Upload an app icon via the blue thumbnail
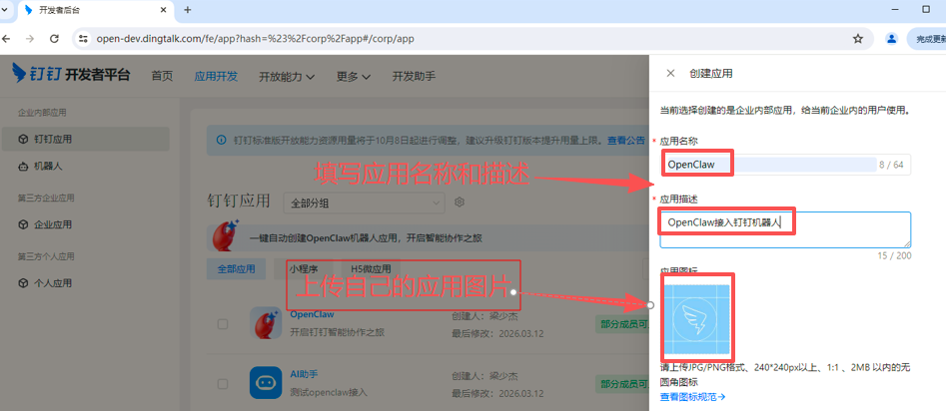 (x=696, y=319)
